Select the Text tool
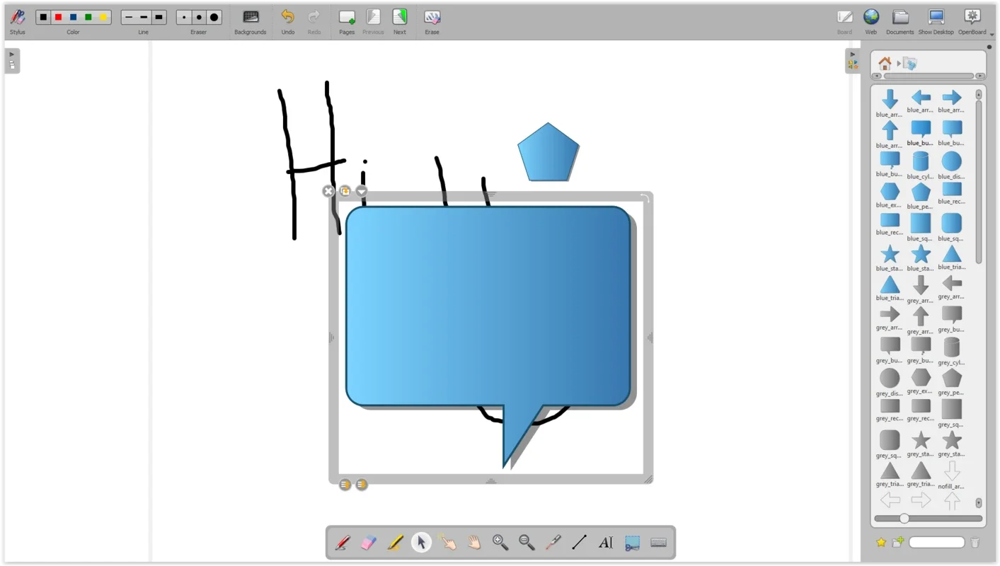The width and height of the screenshot is (1000, 566). click(x=606, y=543)
